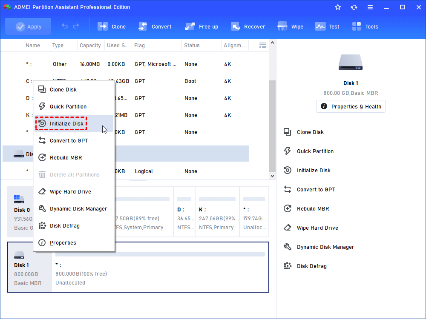Click the partition list vertical scrollbar thumb
Screen dimensions: 426x319
pos(272,126)
